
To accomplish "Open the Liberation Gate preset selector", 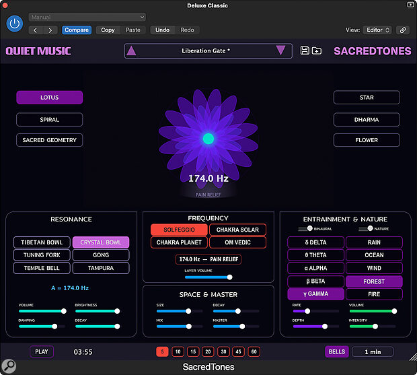I will click(208, 51).
